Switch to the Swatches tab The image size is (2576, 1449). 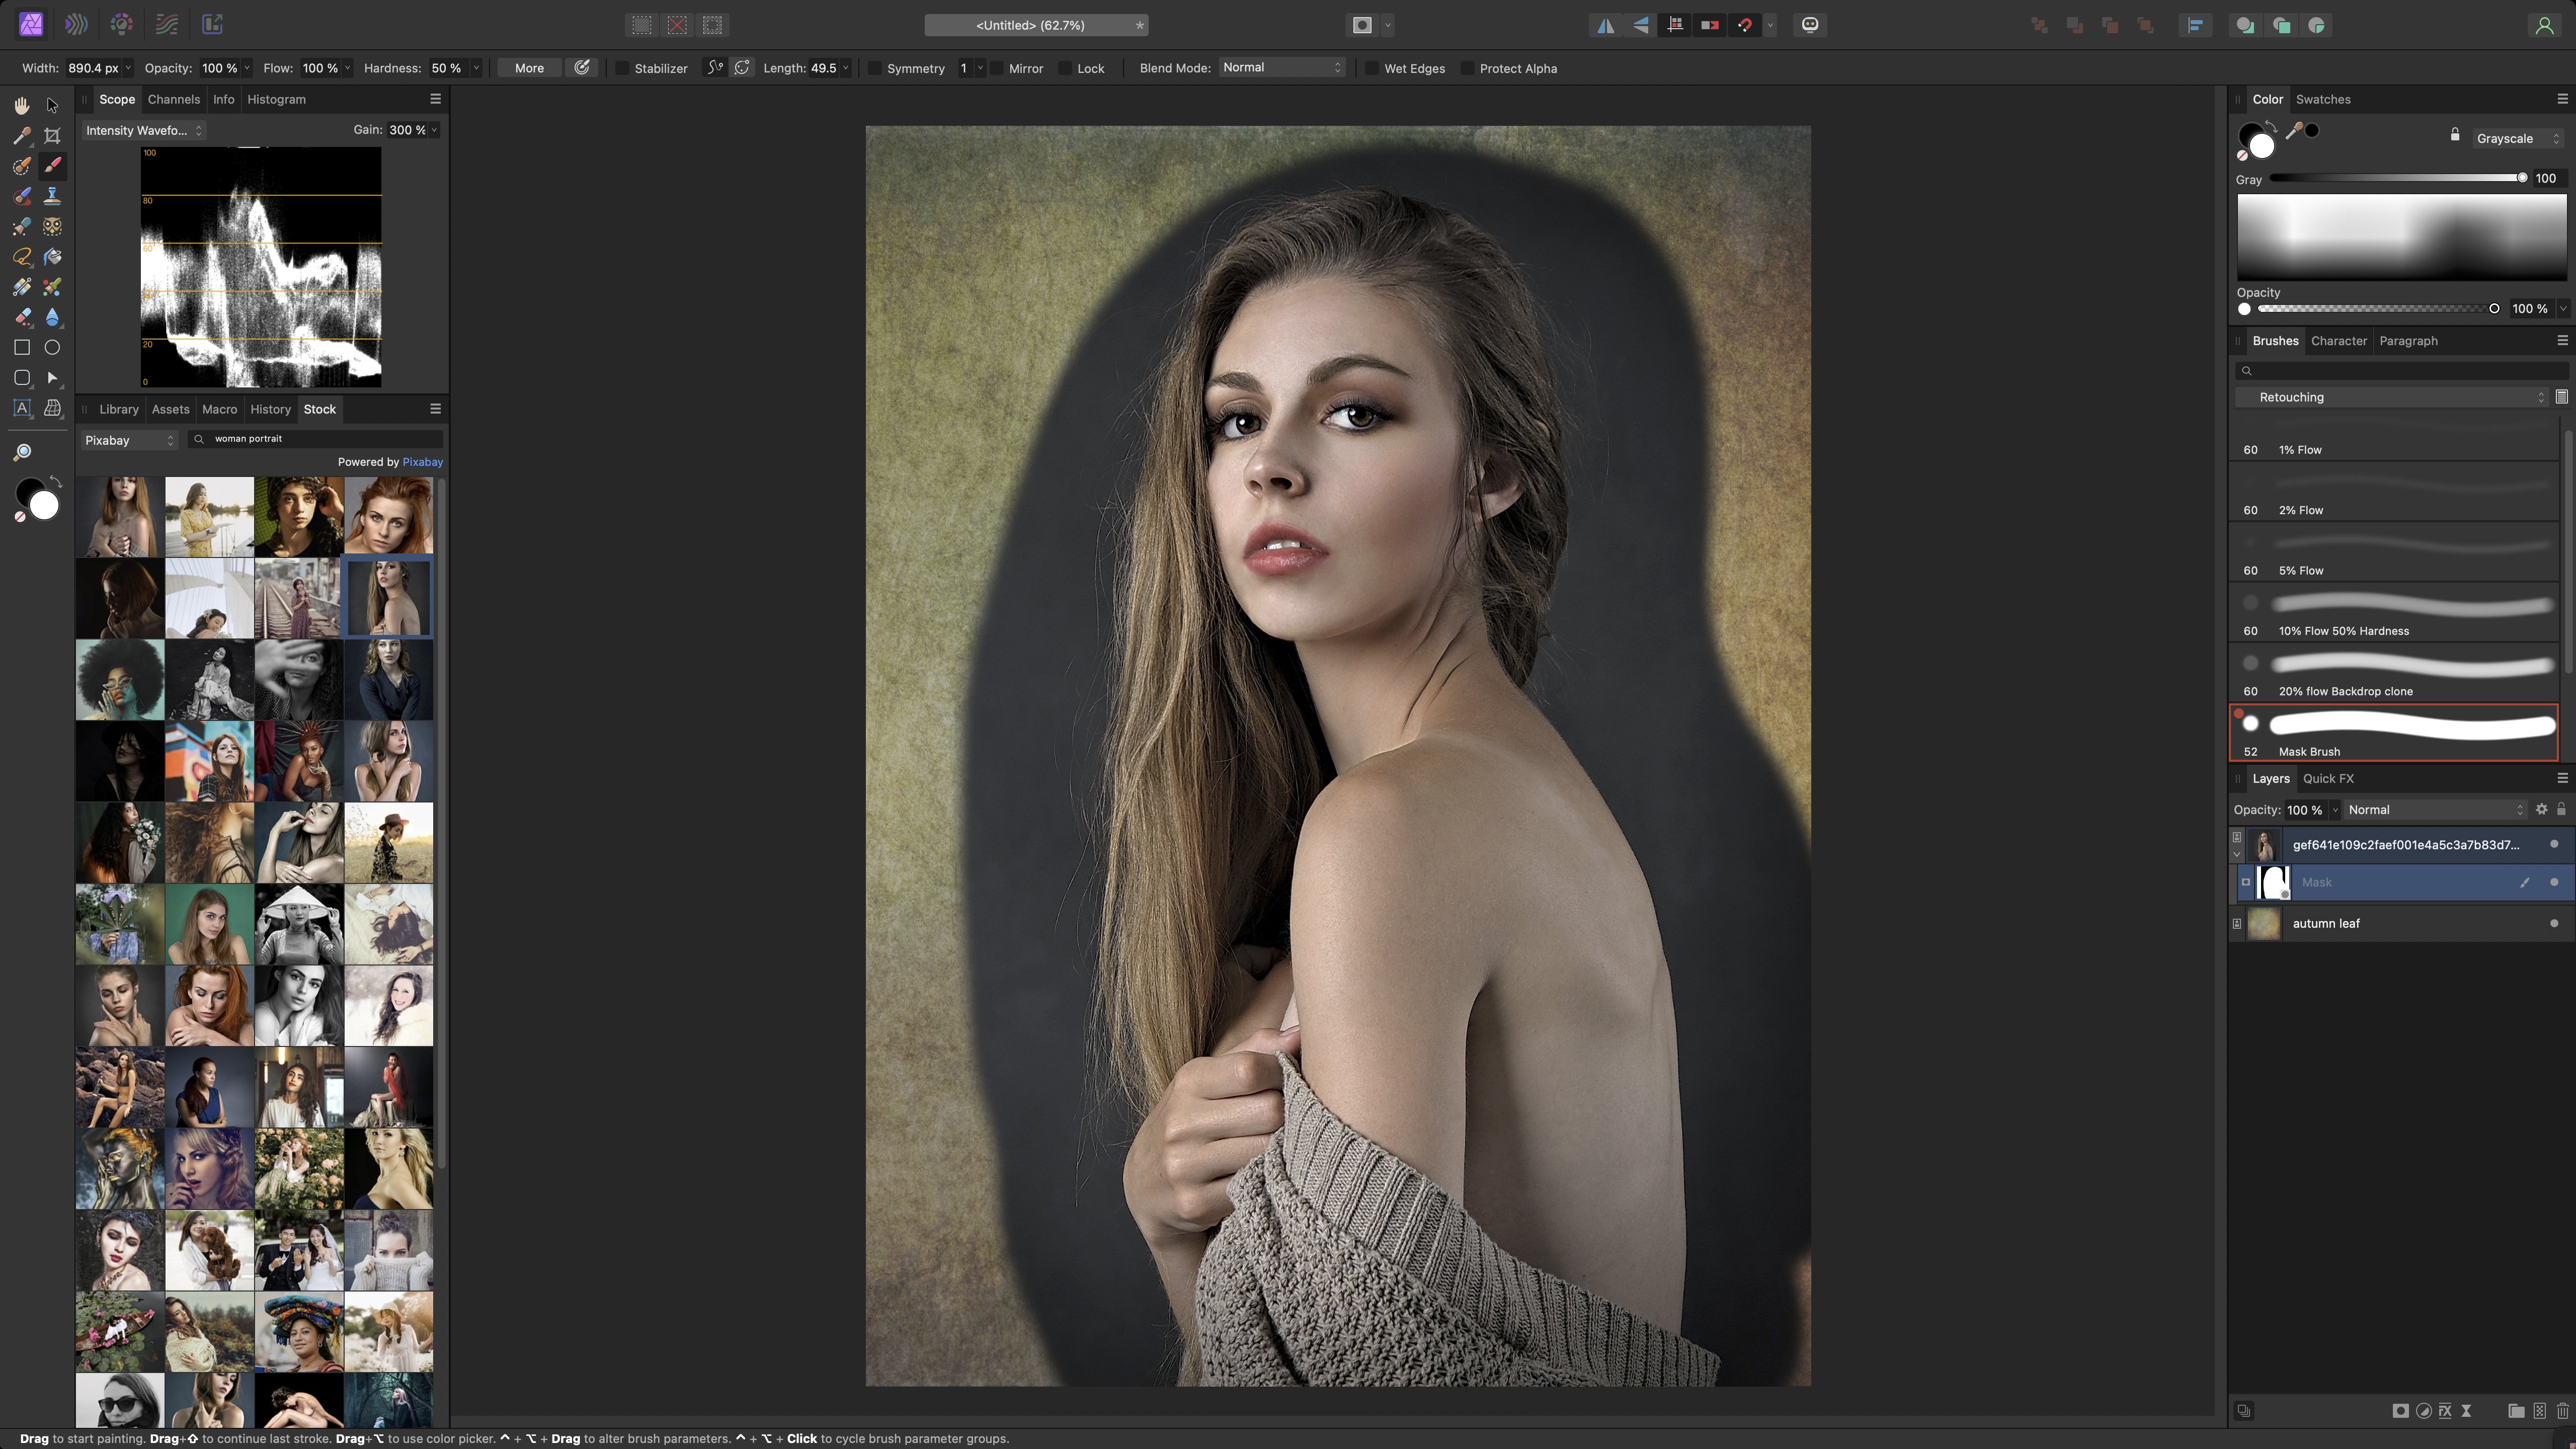[x=2323, y=99]
